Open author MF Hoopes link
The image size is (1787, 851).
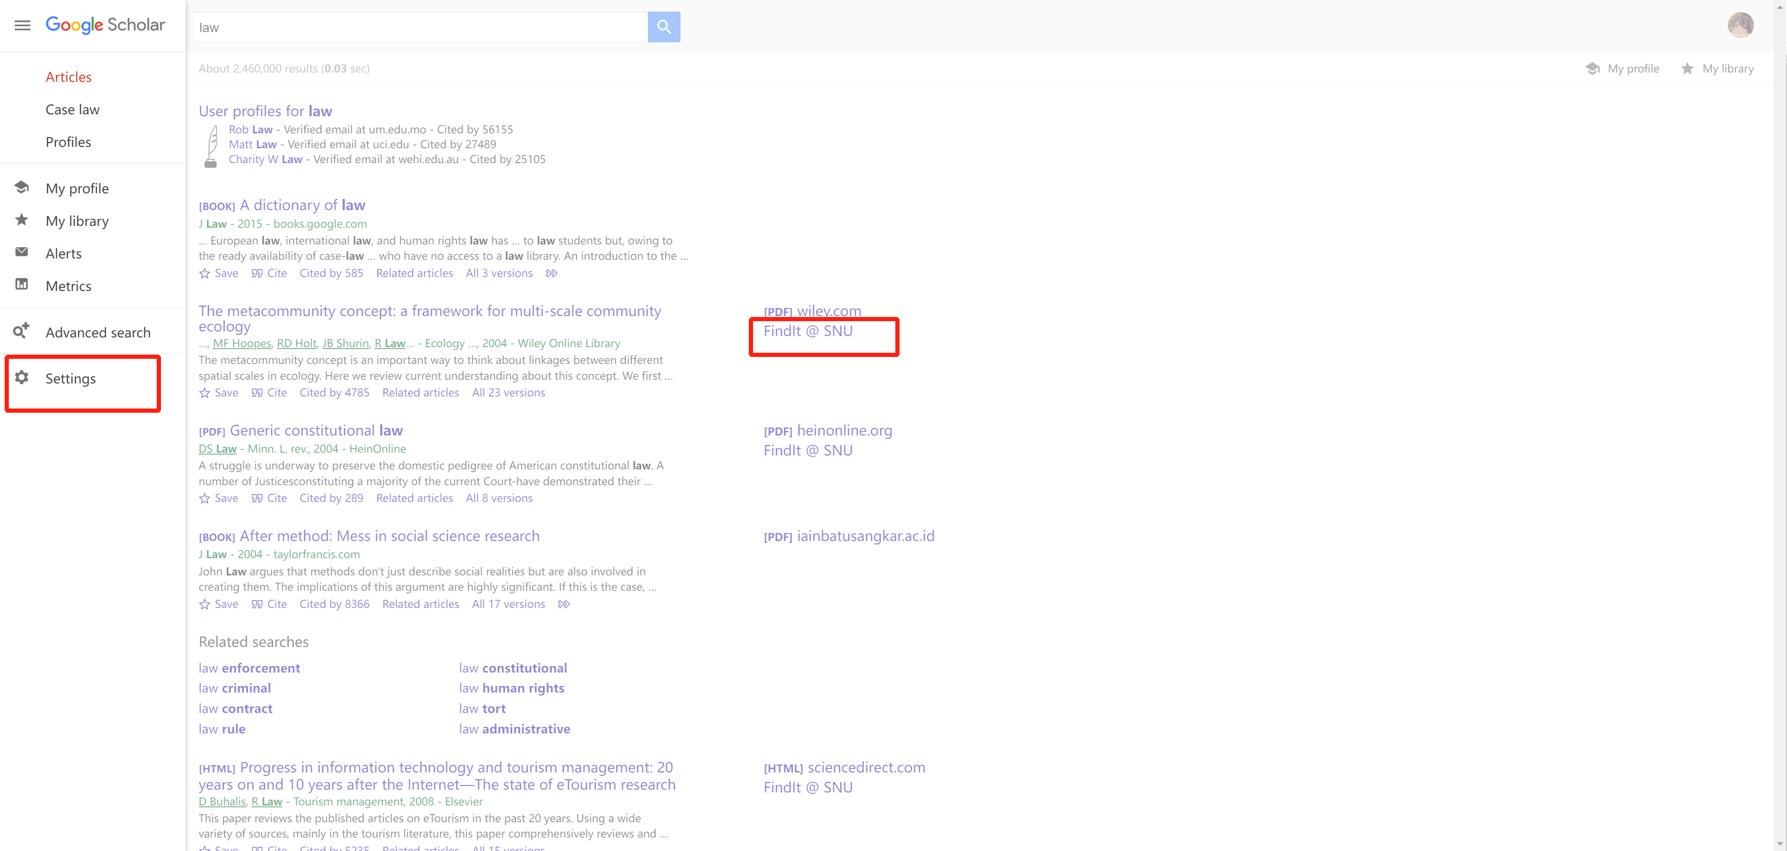242,343
